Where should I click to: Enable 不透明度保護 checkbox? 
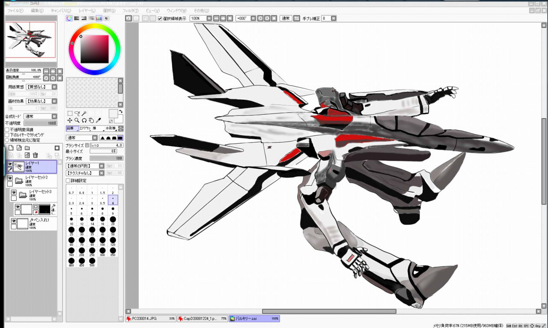coord(7,130)
